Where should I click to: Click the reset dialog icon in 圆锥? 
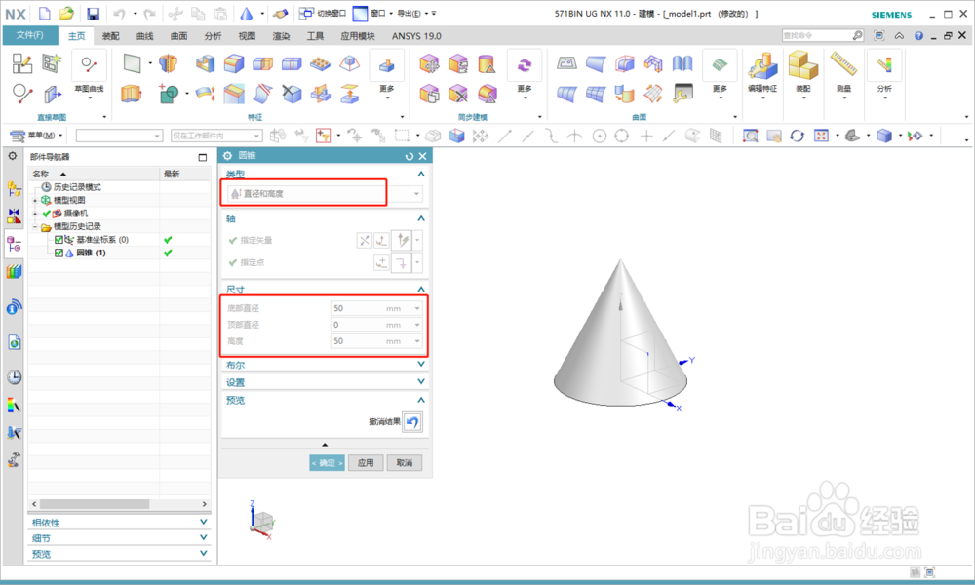(x=409, y=156)
